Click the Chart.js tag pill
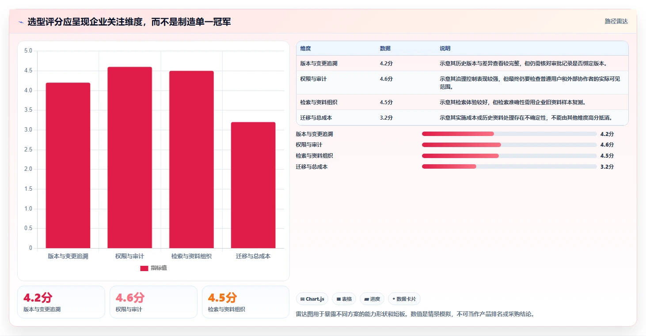The image size is (646, 336). tap(312, 299)
